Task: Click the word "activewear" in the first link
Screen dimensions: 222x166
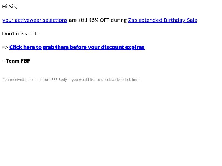Action: (28, 20)
